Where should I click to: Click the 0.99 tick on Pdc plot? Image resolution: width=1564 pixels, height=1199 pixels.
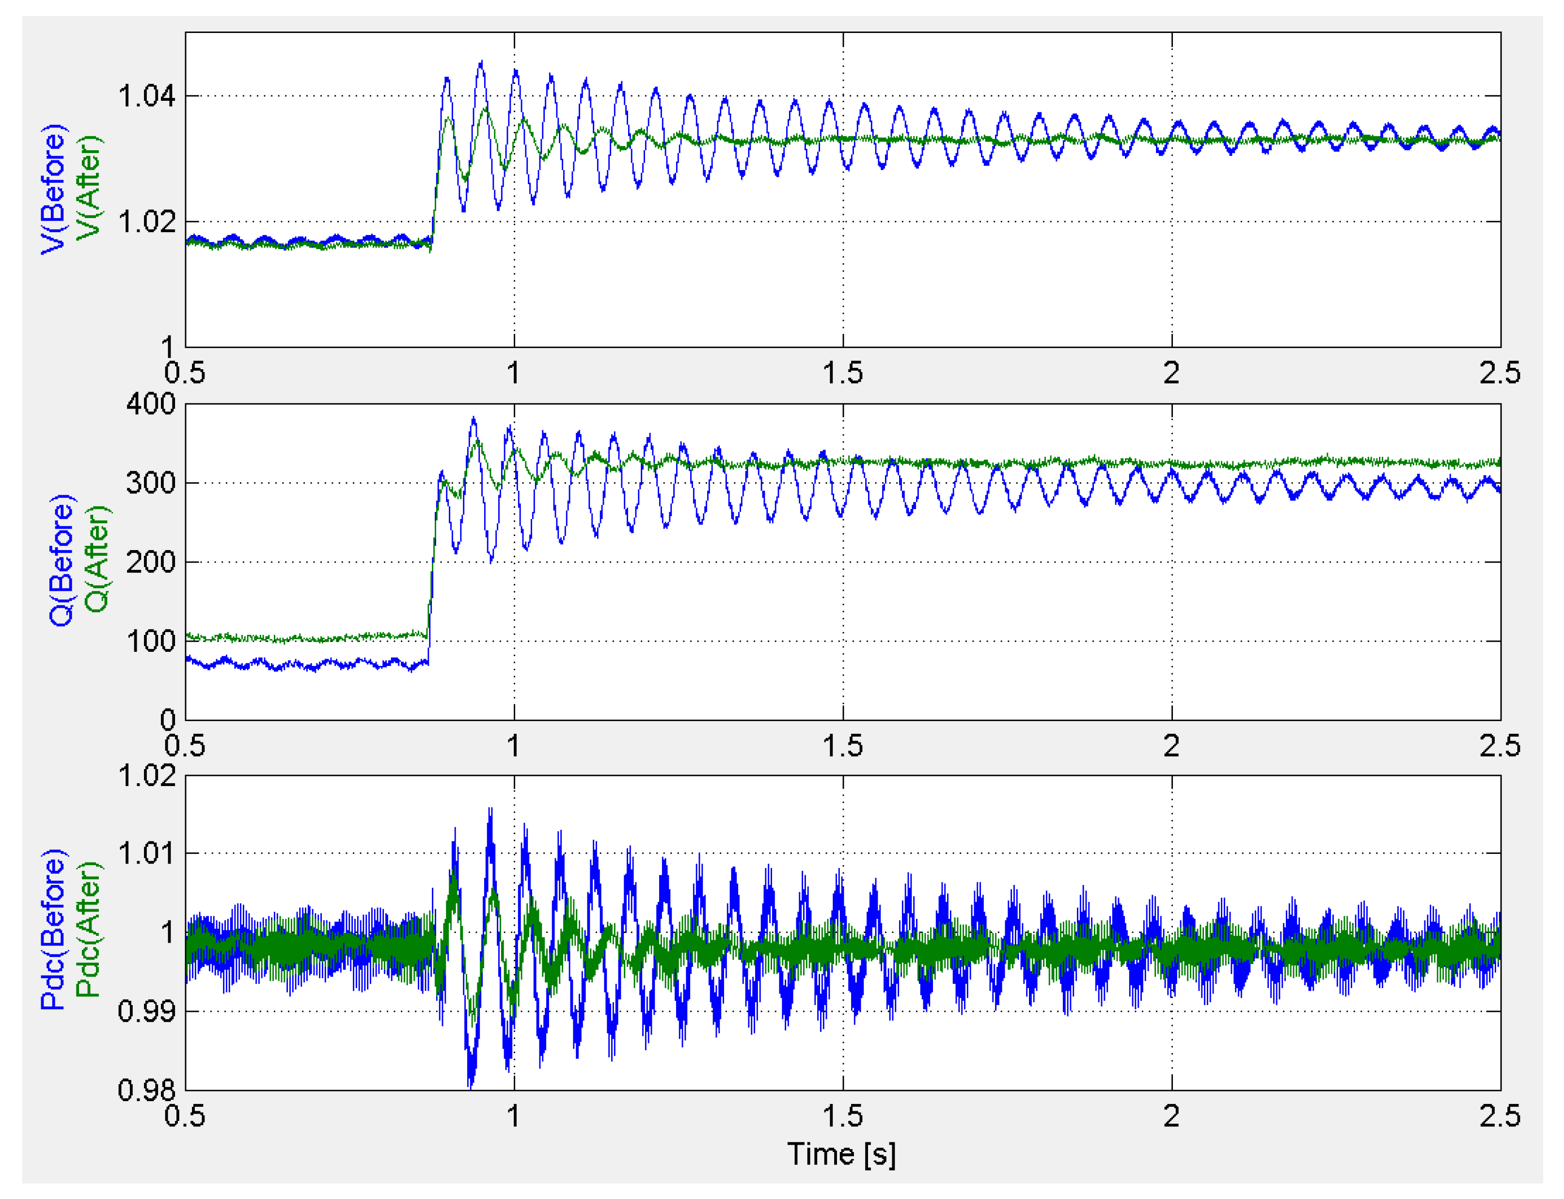(146, 1011)
